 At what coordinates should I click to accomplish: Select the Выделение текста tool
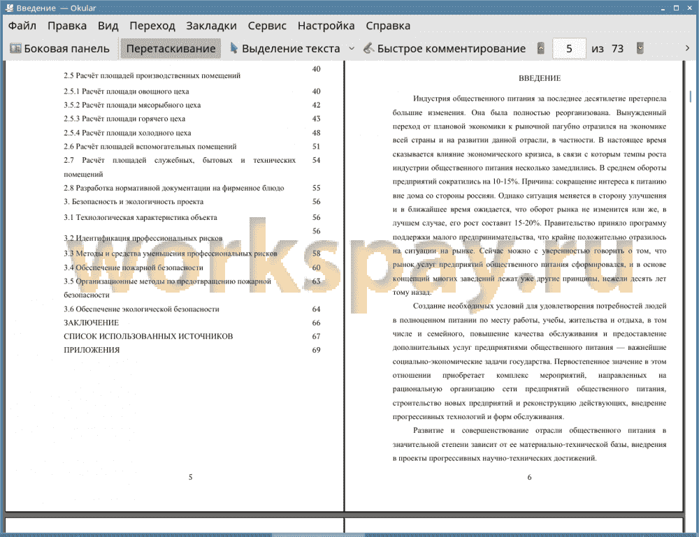[x=284, y=49]
